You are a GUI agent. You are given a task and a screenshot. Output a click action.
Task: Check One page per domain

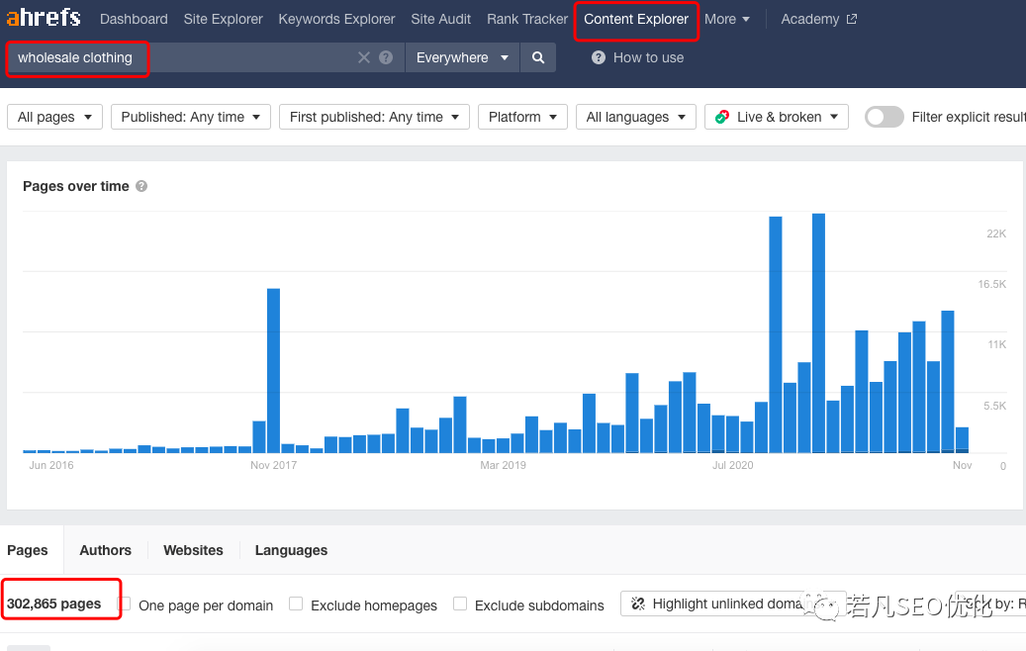point(125,604)
